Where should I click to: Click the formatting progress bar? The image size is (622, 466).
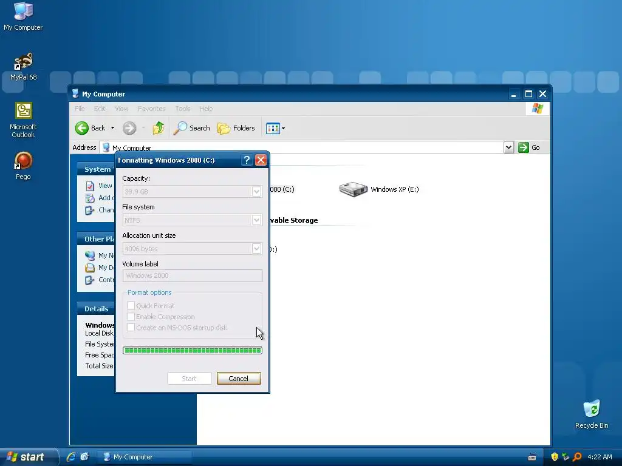click(193, 350)
